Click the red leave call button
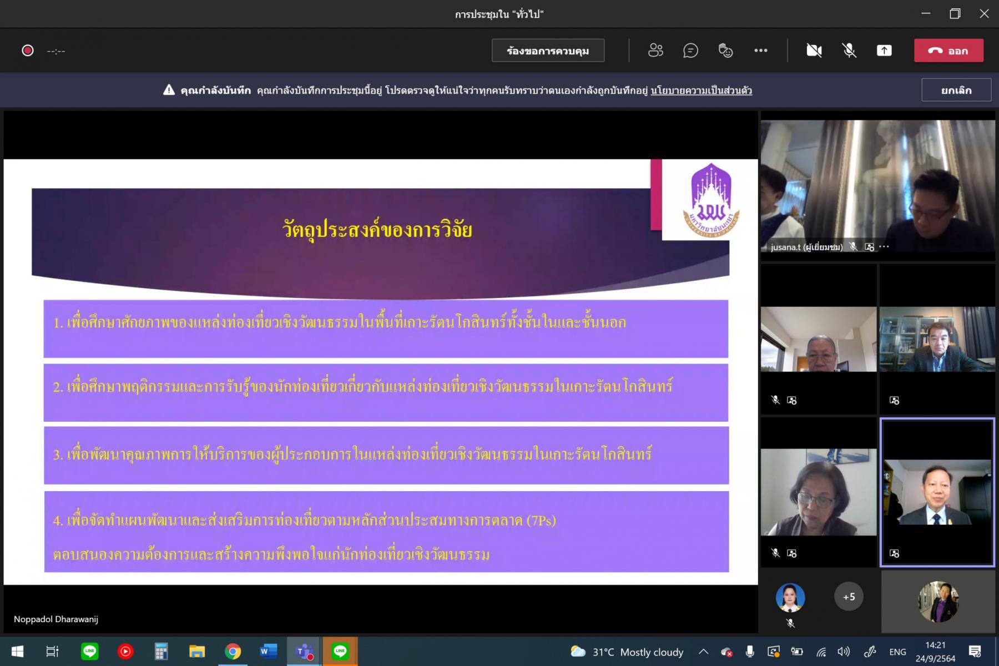Image resolution: width=999 pixels, height=666 pixels. pos(948,51)
